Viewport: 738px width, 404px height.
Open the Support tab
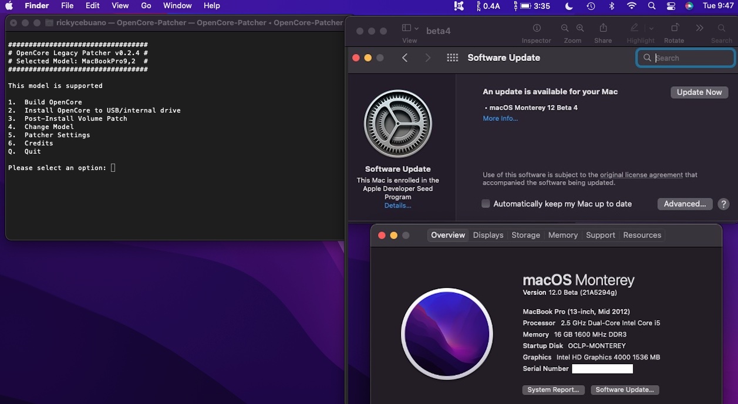click(x=601, y=235)
